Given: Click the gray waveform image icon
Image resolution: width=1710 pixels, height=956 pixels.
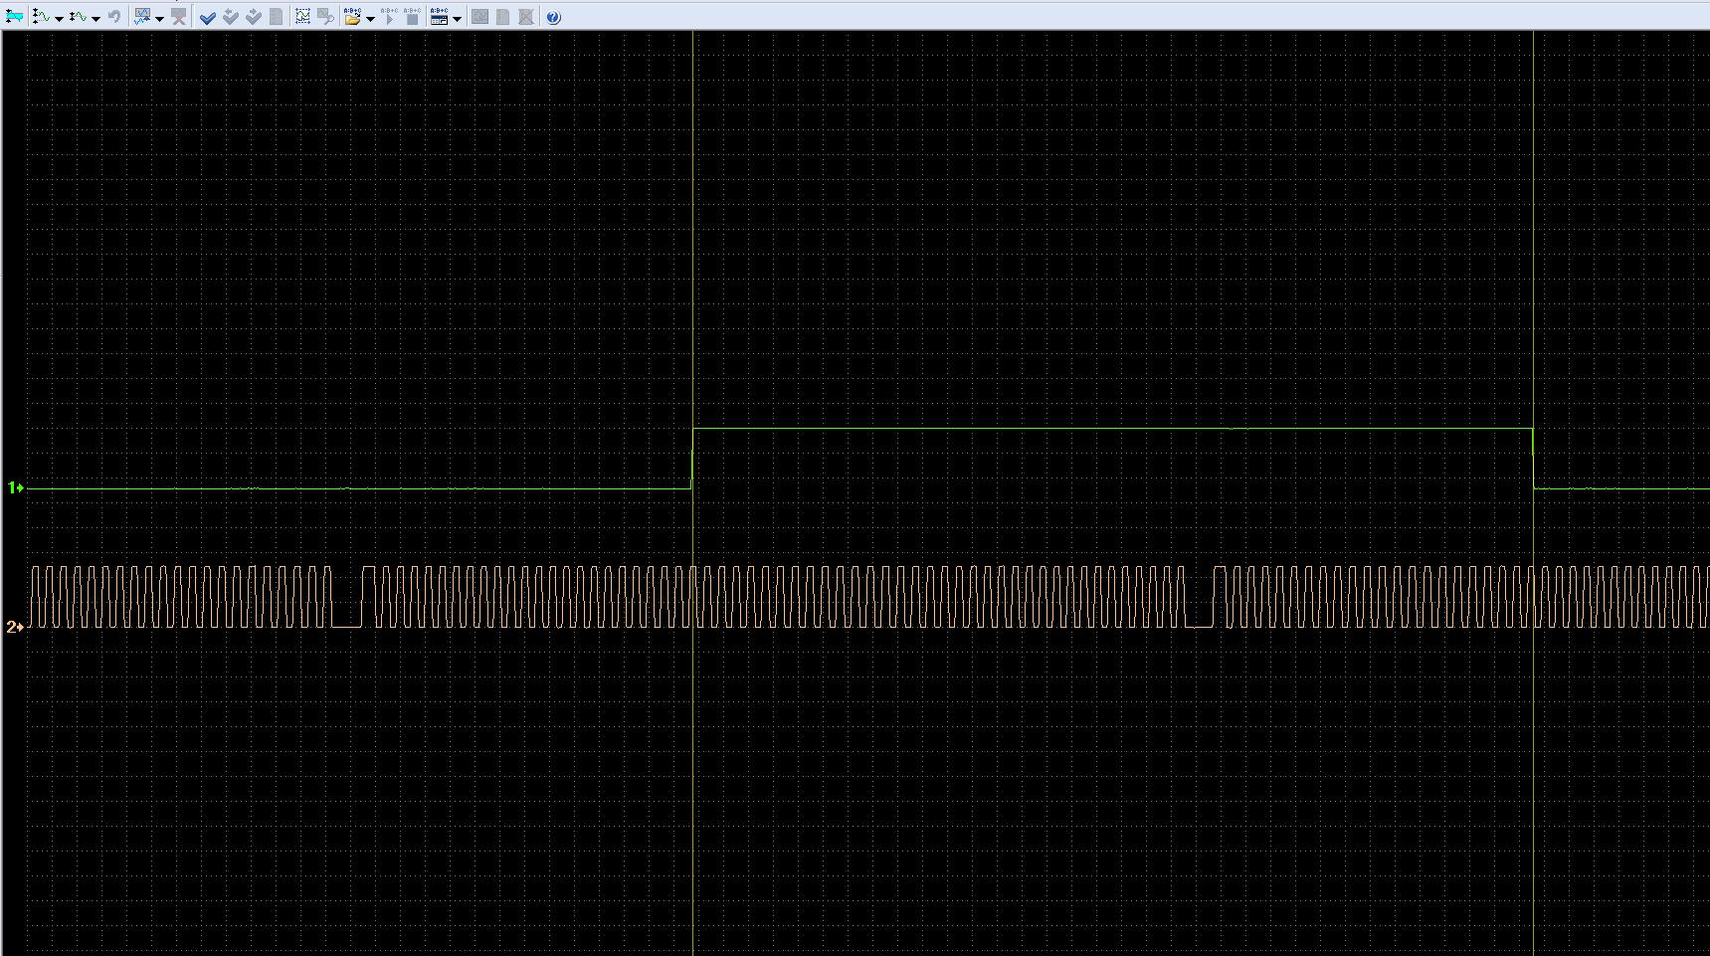Looking at the screenshot, I should tap(479, 17).
